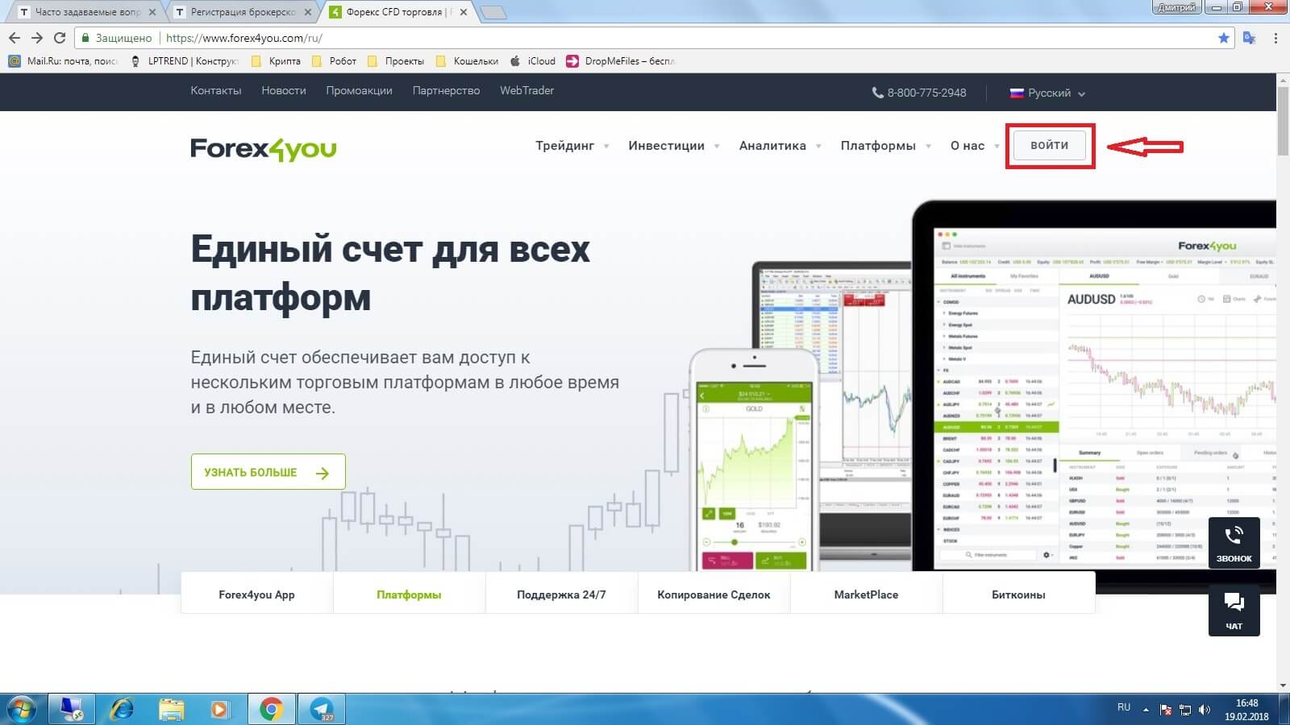Screen dimensions: 1290x725
Task: Open the file explorer taskbar icon
Action: (171, 709)
